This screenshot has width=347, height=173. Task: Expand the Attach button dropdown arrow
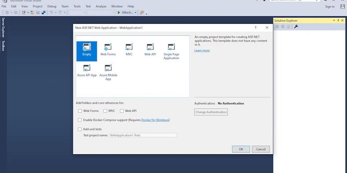point(136,13)
